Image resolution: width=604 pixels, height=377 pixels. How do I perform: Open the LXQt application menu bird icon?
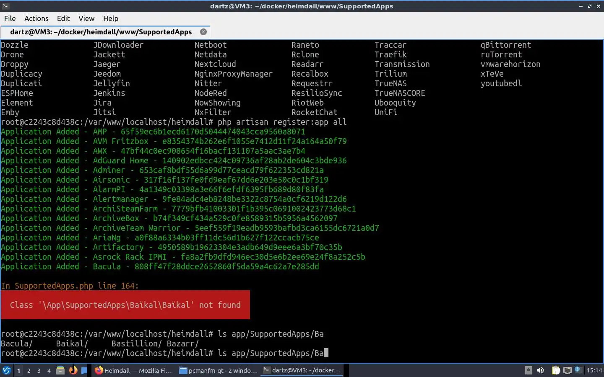7,370
